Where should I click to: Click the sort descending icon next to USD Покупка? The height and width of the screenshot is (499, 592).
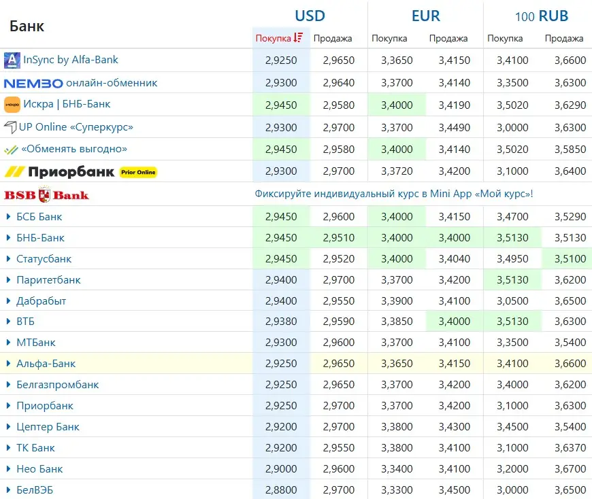(298, 37)
